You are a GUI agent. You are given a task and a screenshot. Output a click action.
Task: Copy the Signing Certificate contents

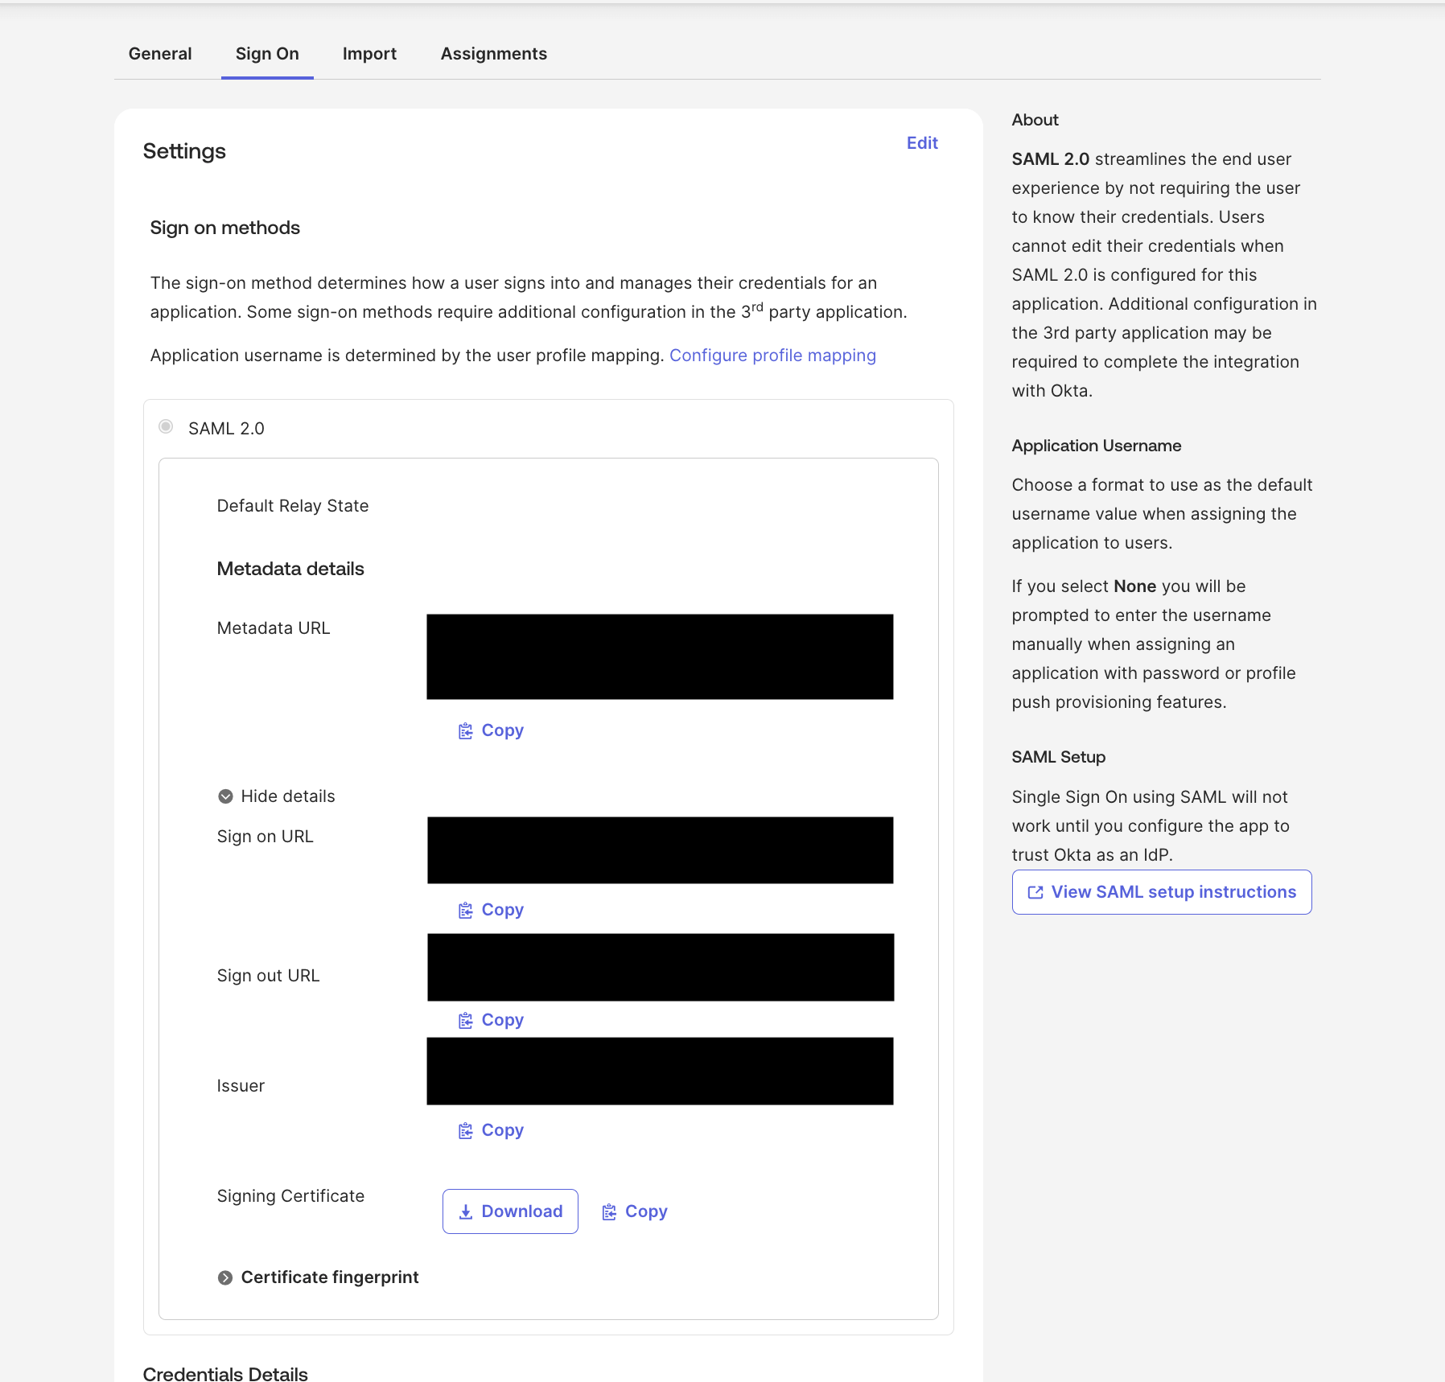(x=634, y=1211)
